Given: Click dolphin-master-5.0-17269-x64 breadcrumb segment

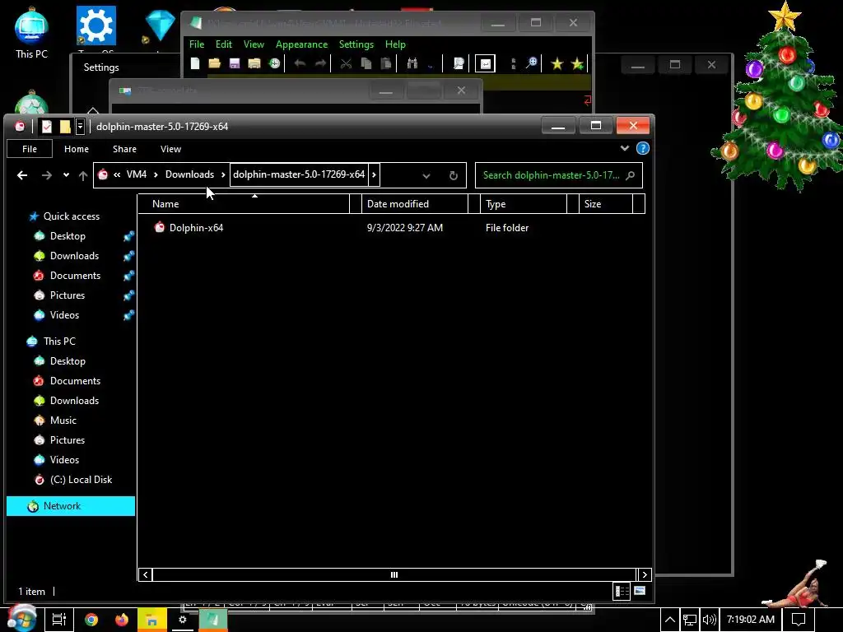Looking at the screenshot, I should coord(299,174).
